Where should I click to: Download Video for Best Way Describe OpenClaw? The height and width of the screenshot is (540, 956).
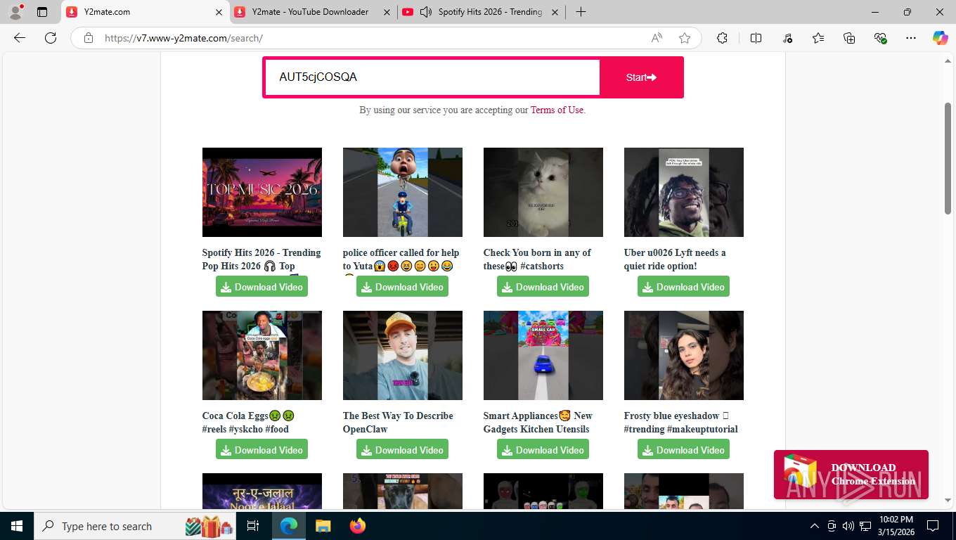(402, 450)
